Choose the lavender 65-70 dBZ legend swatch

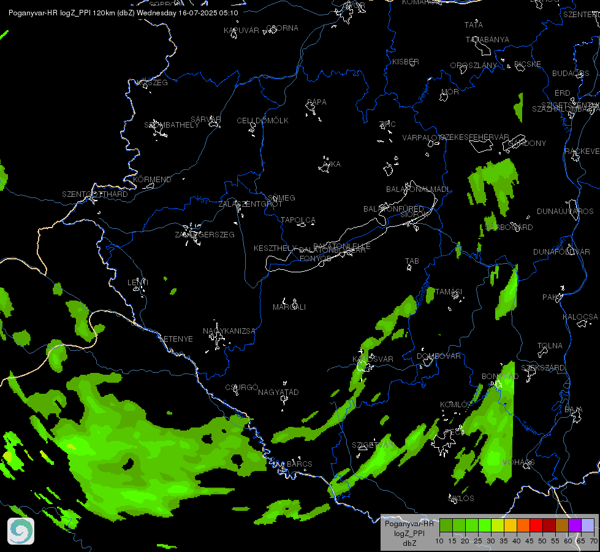[x=587, y=525]
